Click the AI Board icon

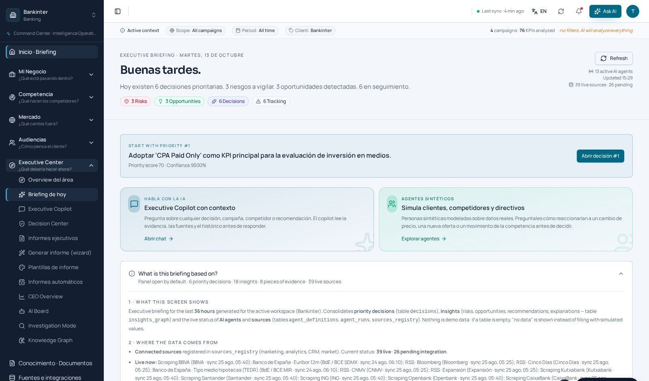click(22, 311)
